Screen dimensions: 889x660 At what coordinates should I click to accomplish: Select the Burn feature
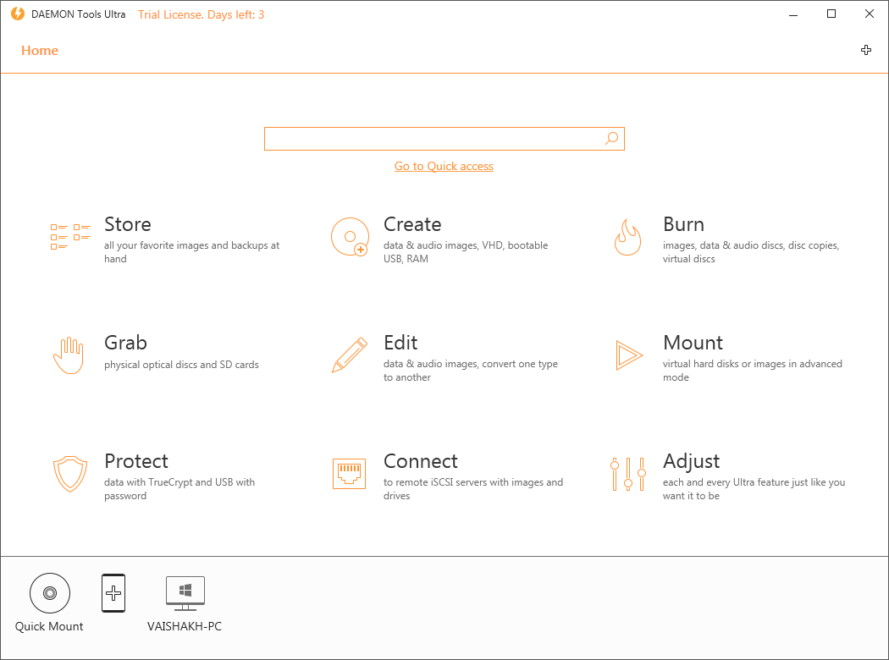click(683, 224)
